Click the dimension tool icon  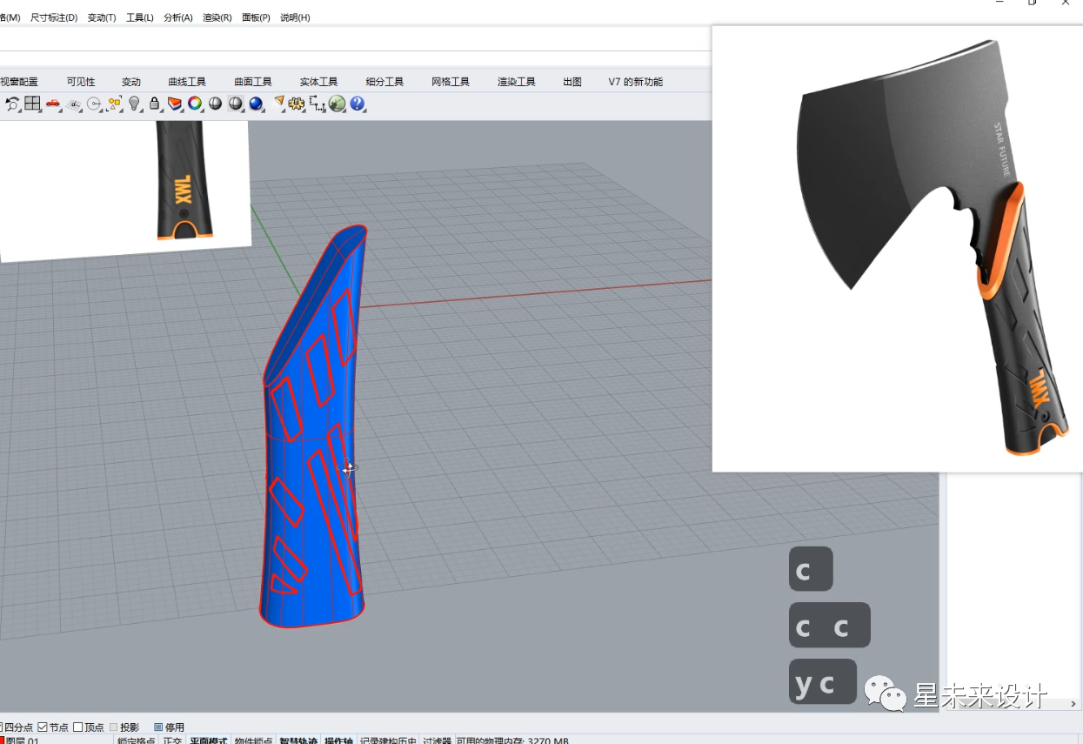point(317,104)
